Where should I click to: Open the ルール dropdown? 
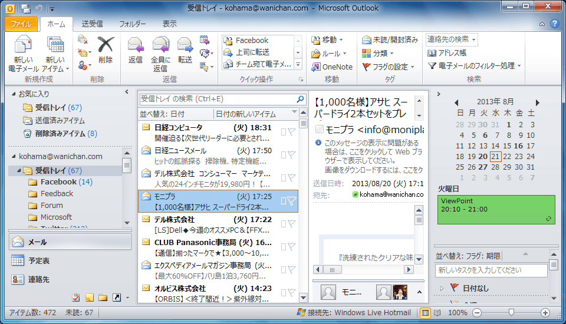point(329,54)
